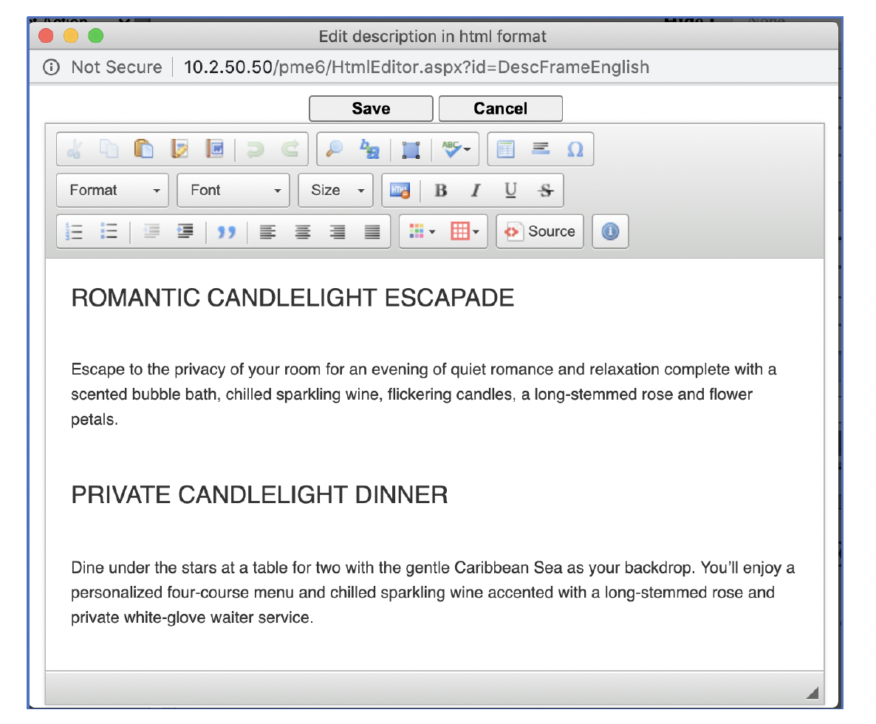Click the Select All icon
The image size is (876, 724).
(x=411, y=150)
